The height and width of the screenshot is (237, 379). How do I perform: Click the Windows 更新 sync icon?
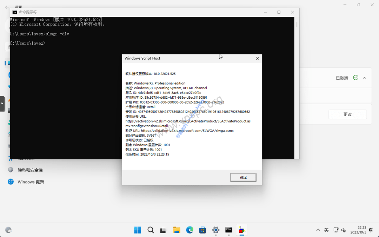(x=11, y=182)
